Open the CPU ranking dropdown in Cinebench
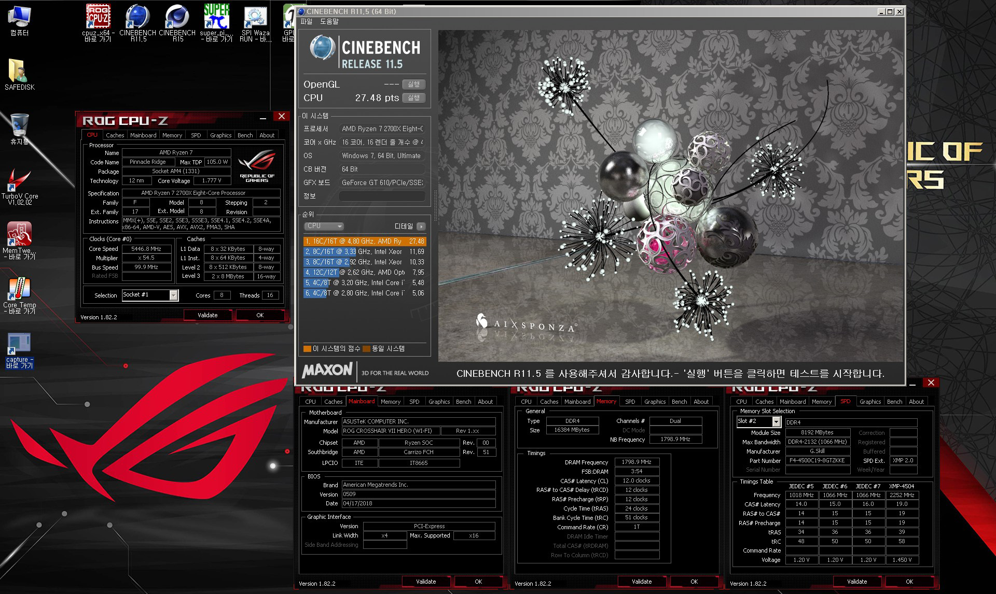Viewport: 996px width, 594px height. 324,226
